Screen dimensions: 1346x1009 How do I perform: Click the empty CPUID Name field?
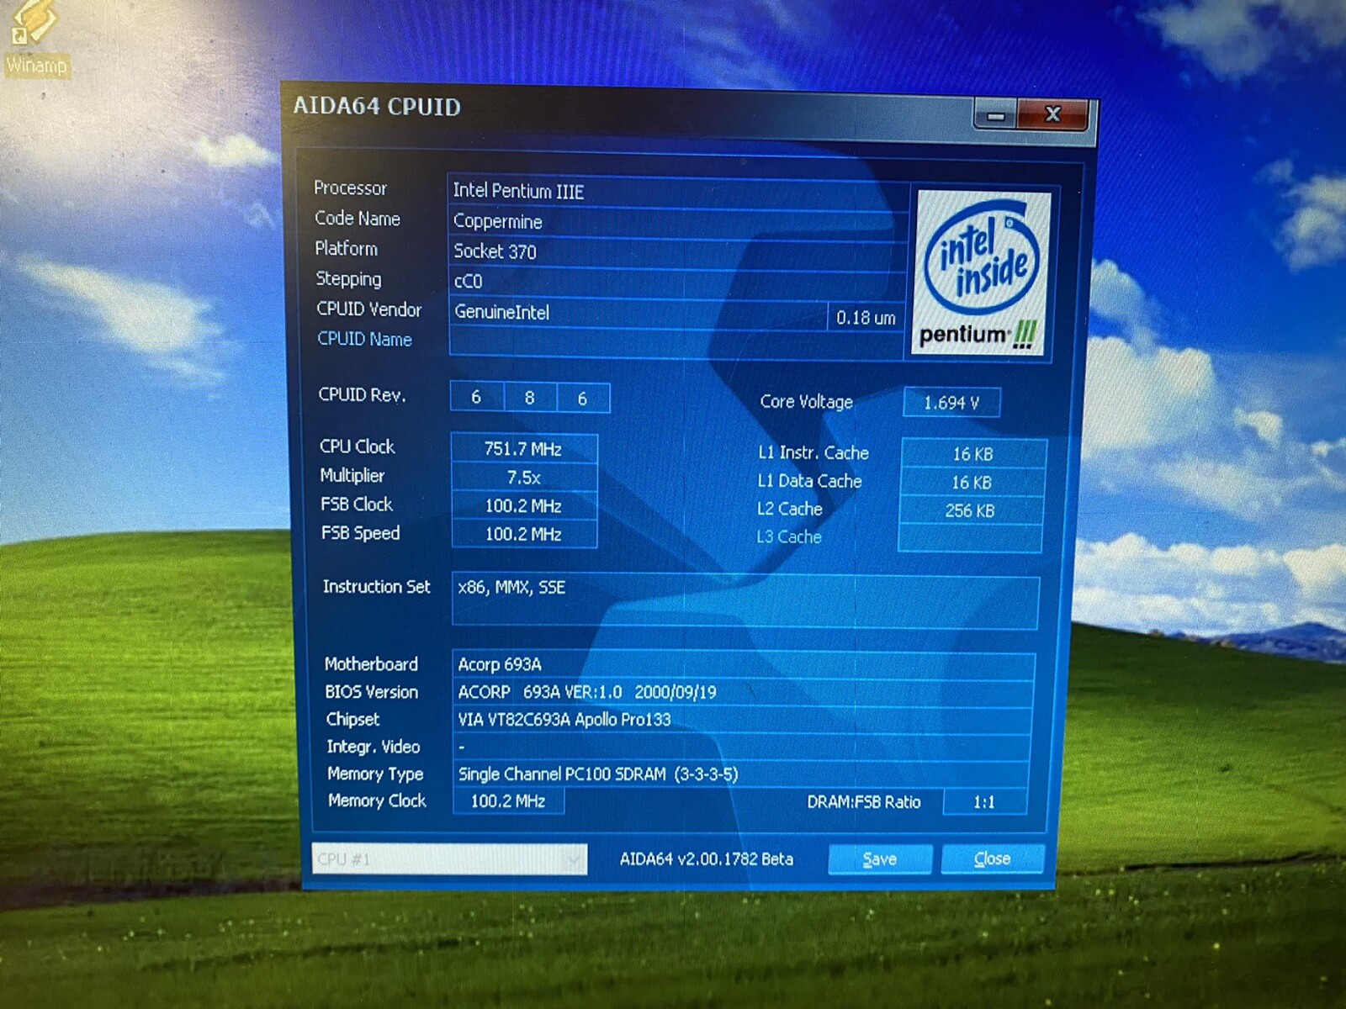pos(676,343)
